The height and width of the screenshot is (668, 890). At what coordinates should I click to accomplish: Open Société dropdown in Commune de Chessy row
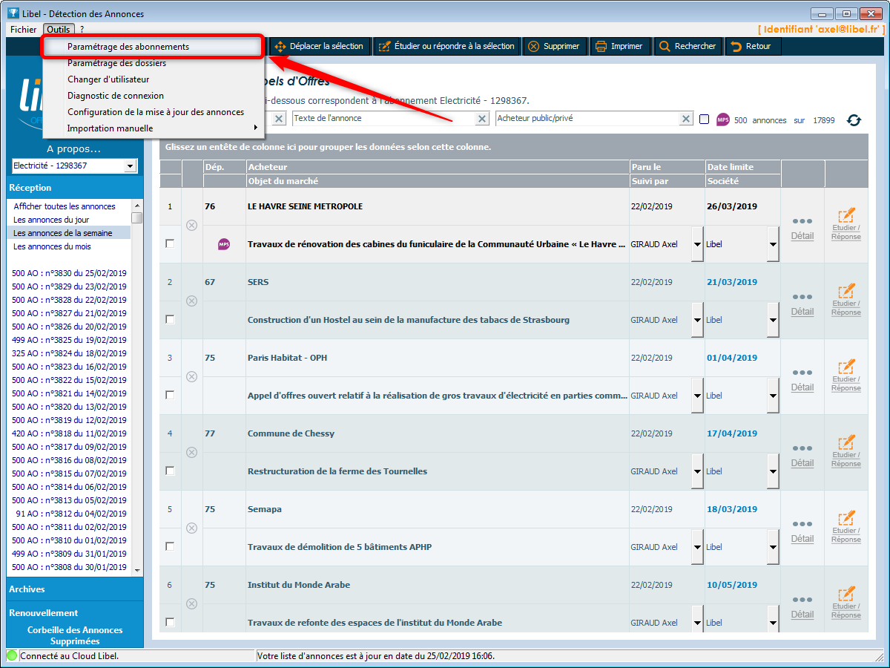[x=774, y=471]
